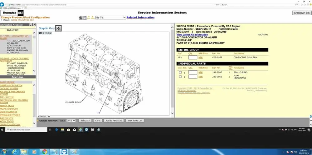
Task: Open Internet Explorer from the outer taskbar
Action: [14, 152]
